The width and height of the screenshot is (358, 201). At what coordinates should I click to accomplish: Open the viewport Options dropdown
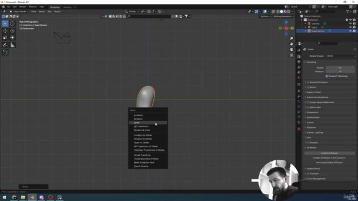(265, 16)
